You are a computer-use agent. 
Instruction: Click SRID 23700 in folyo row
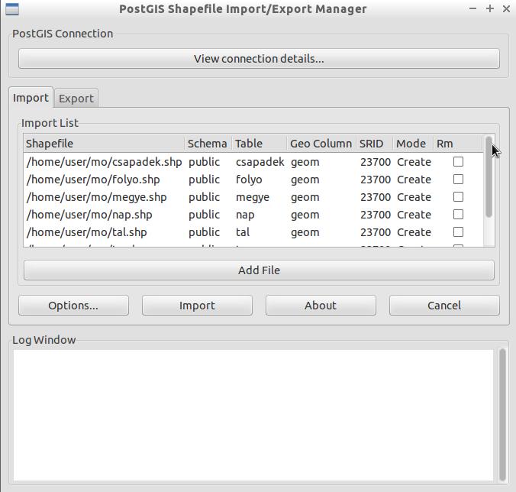click(376, 179)
